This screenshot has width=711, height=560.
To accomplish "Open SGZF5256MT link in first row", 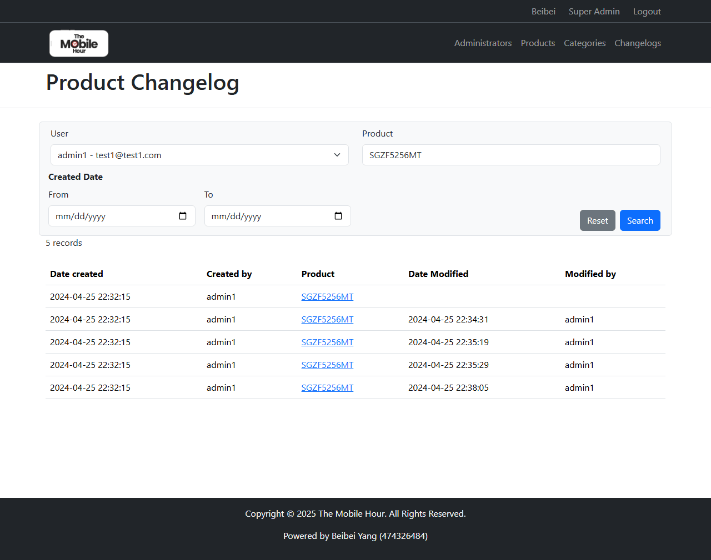I will pos(327,297).
